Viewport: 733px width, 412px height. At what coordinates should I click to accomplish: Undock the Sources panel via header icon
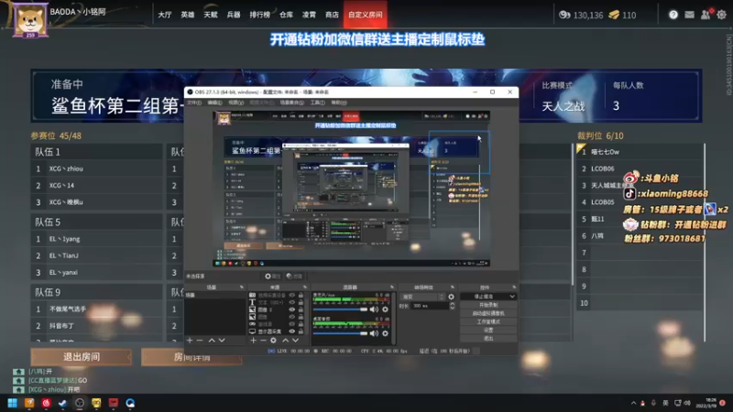click(x=305, y=287)
